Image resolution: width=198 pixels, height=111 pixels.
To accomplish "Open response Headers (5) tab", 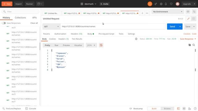I will tap(63, 39).
